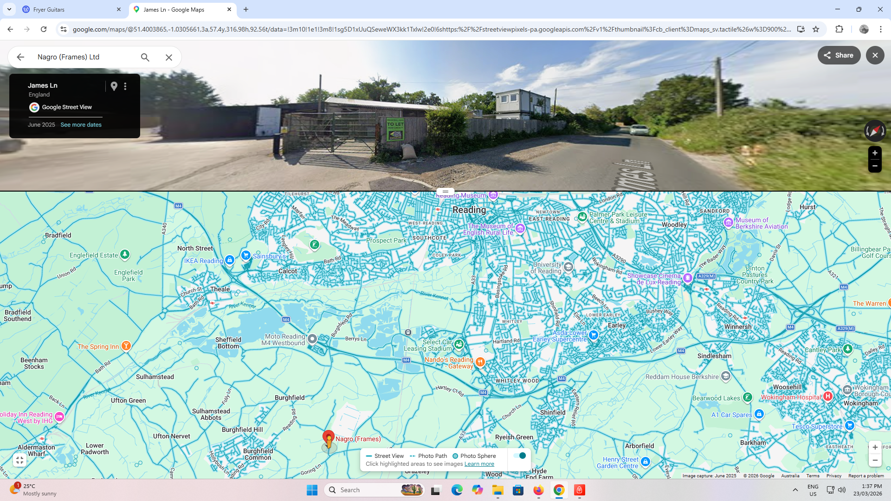Open the three-dot menu in James Ln card
891x501 pixels.
click(125, 86)
